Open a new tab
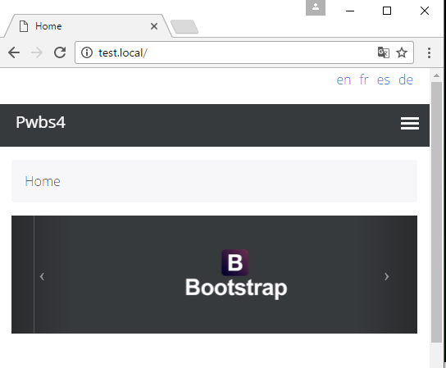 (184, 27)
